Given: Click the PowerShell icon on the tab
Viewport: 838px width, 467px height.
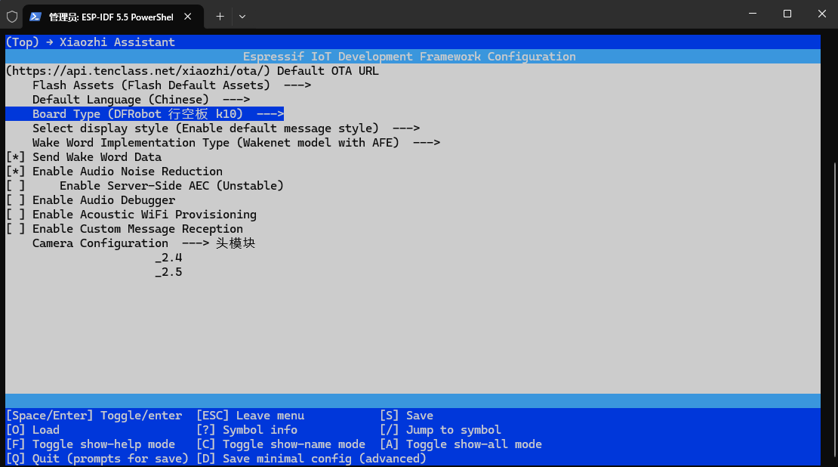Looking at the screenshot, I should click(x=35, y=17).
